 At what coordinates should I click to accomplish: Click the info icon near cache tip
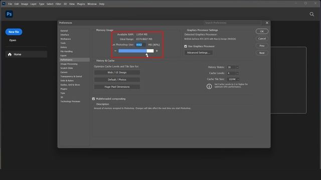(x=209, y=86)
